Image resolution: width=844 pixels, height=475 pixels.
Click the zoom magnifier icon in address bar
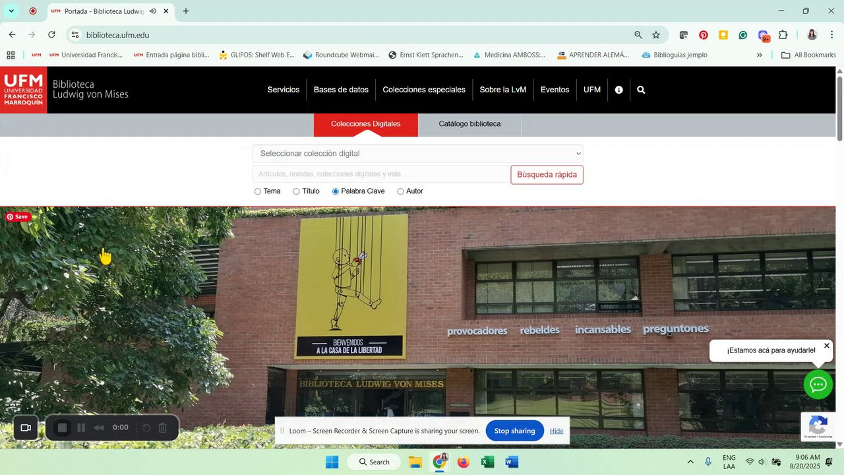638,35
